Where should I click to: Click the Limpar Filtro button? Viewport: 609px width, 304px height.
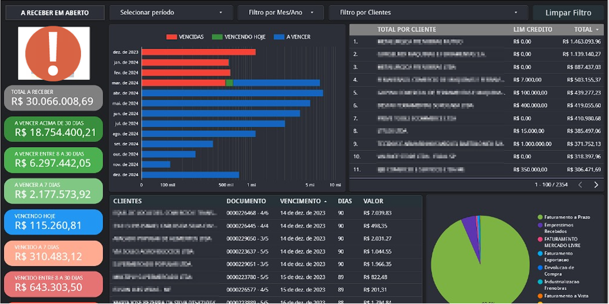[x=568, y=13]
